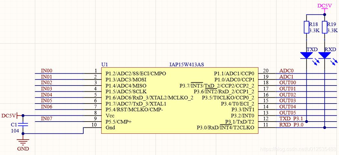Select net label IN07

(46, 119)
